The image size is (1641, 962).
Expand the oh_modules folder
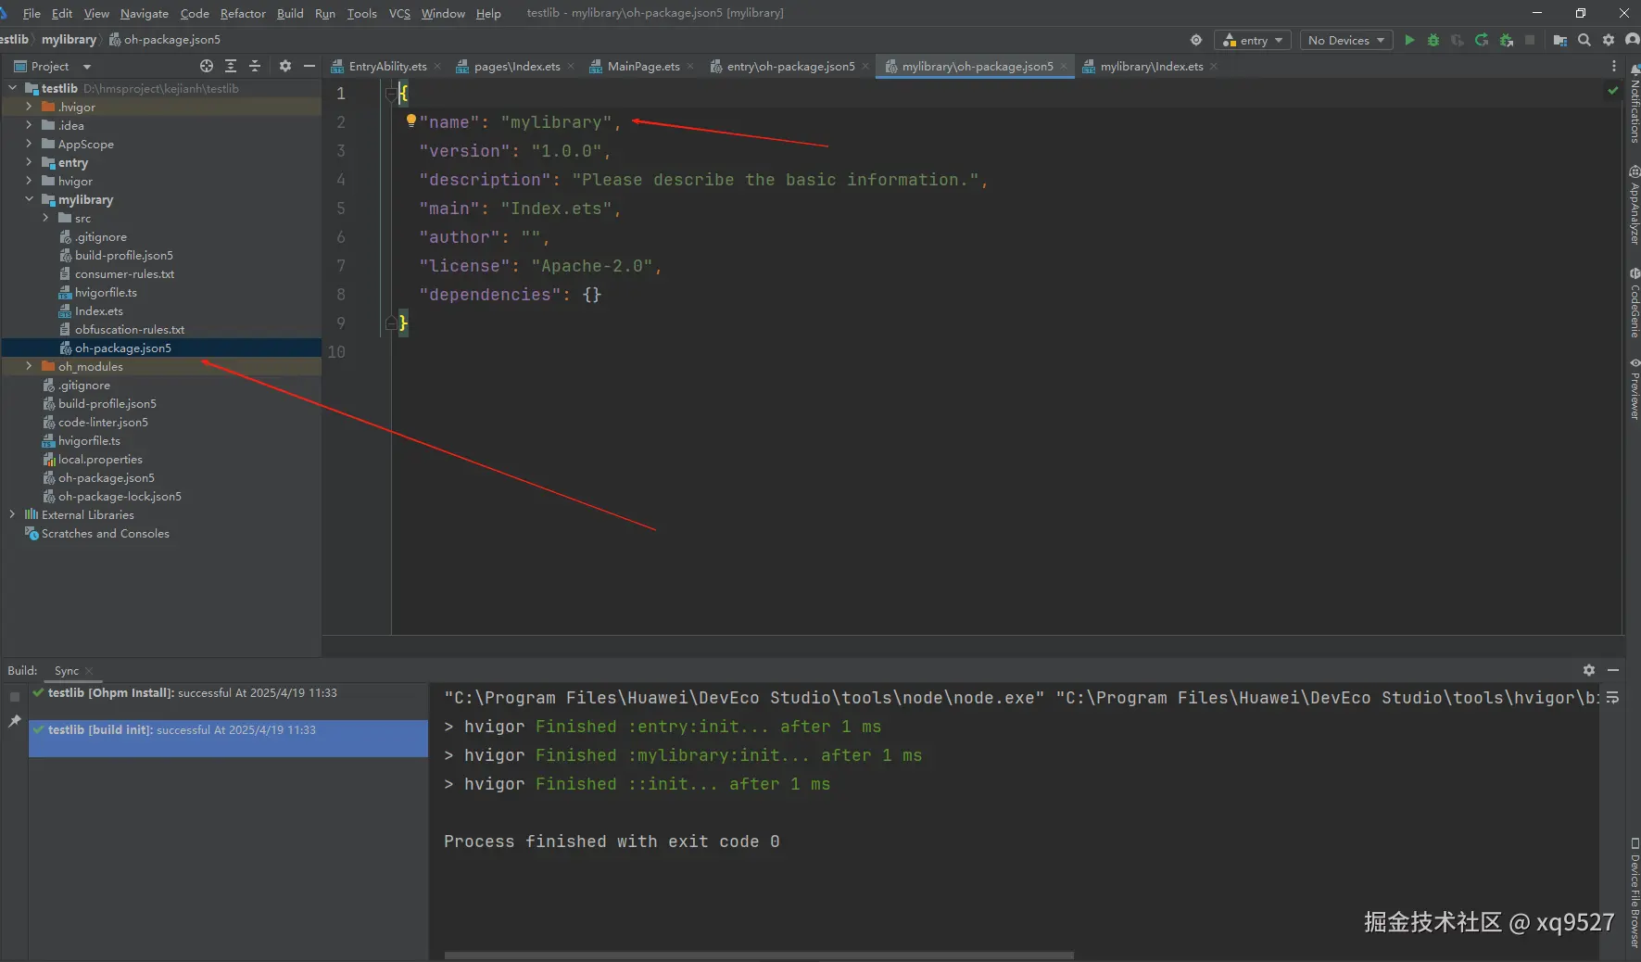pyautogui.click(x=29, y=366)
